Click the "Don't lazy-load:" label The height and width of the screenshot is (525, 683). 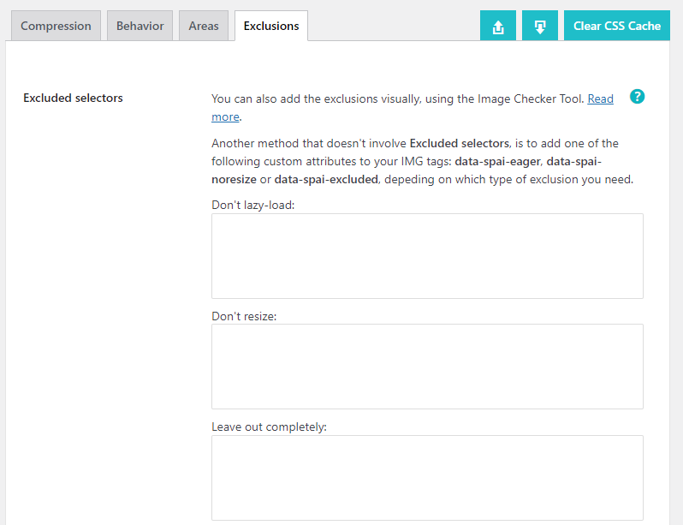point(253,205)
